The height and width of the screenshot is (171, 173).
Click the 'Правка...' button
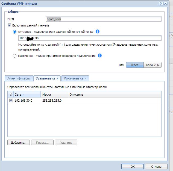click(42, 143)
